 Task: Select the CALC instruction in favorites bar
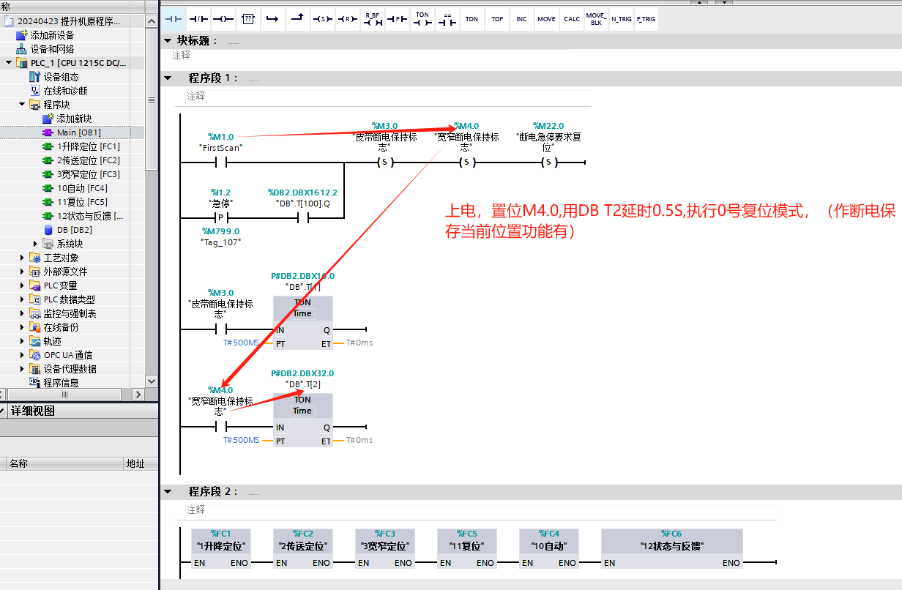(x=571, y=19)
